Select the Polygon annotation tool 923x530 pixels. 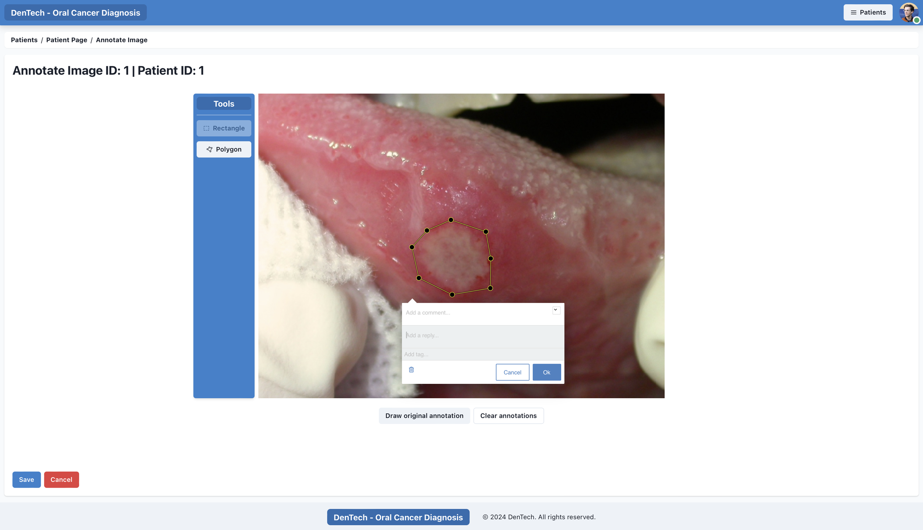[x=224, y=149]
